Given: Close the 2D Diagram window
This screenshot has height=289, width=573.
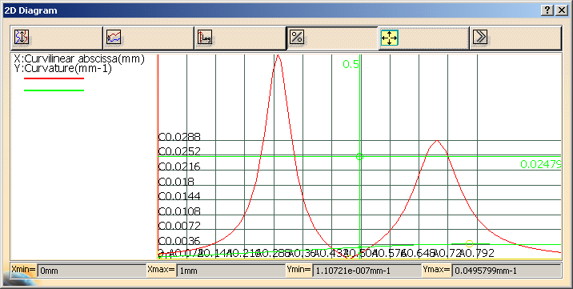Looking at the screenshot, I should click(561, 10).
